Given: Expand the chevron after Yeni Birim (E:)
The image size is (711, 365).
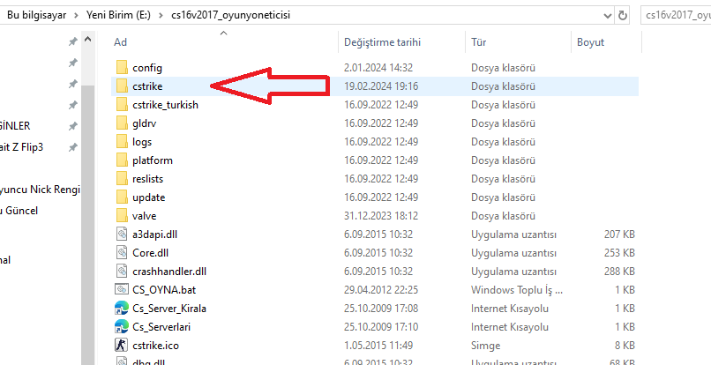Looking at the screenshot, I should [x=161, y=15].
